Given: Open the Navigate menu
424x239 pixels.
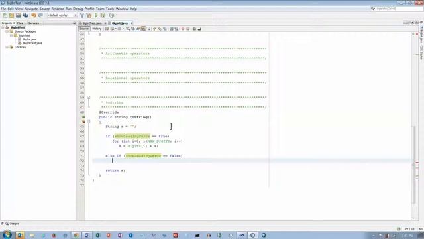Looking at the screenshot, I should click(x=31, y=9).
